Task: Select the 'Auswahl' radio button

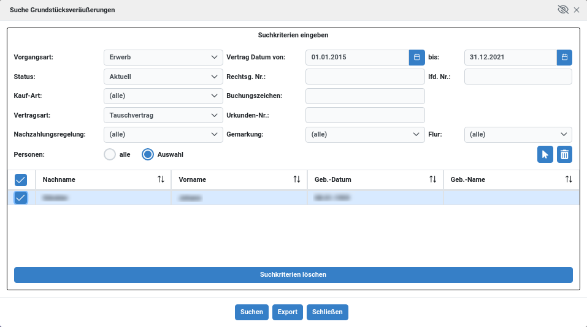Action: click(x=148, y=155)
